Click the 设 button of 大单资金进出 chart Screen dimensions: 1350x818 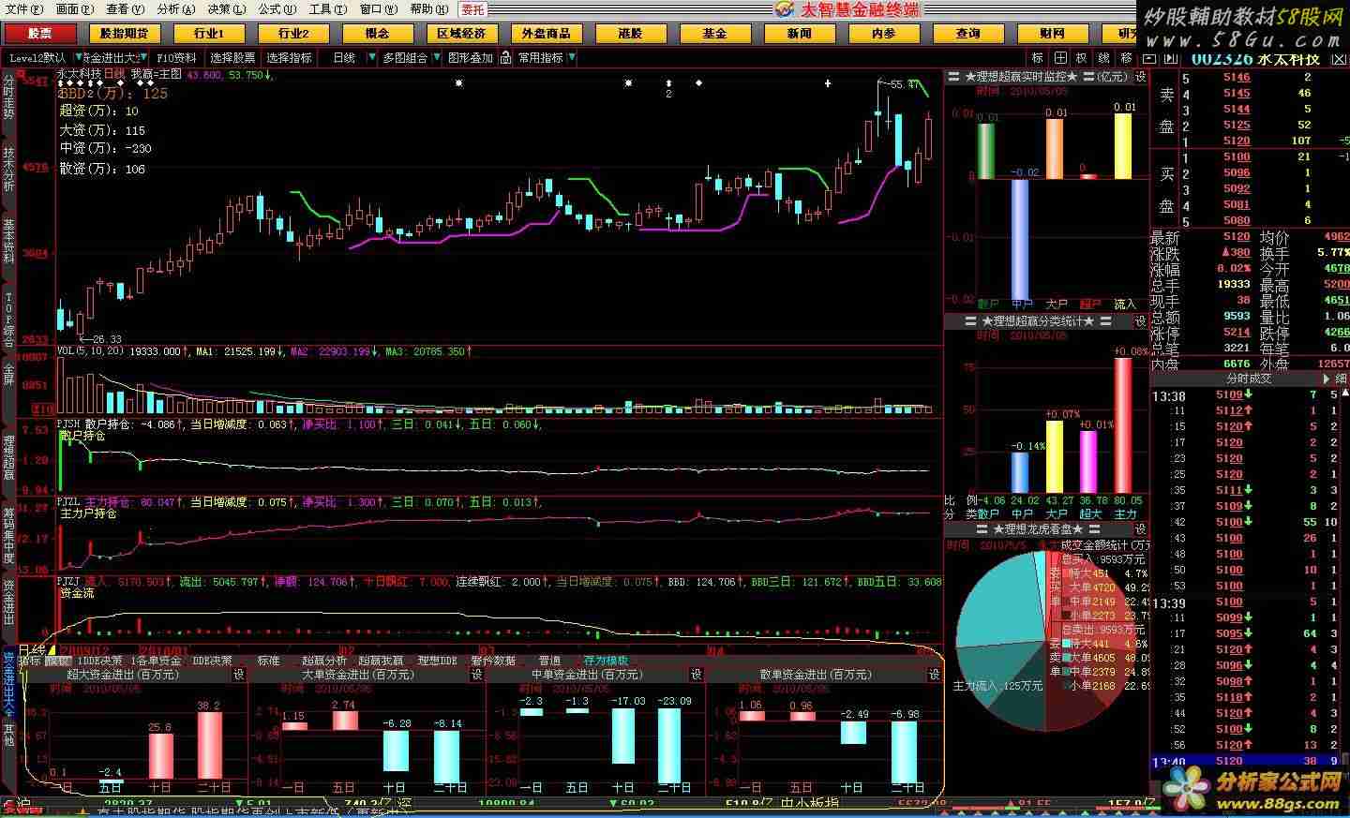click(x=476, y=675)
